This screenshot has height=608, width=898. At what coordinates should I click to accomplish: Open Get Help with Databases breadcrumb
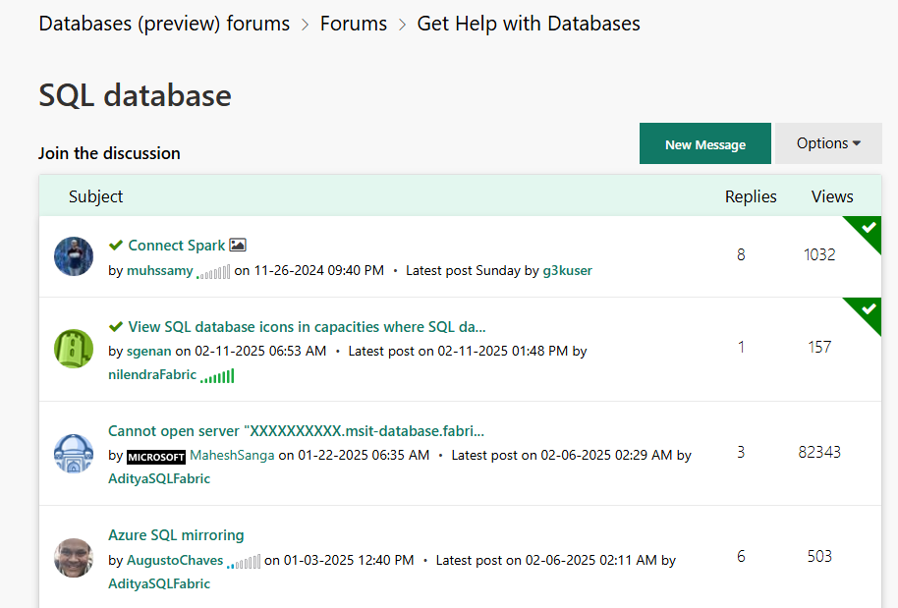coord(528,24)
